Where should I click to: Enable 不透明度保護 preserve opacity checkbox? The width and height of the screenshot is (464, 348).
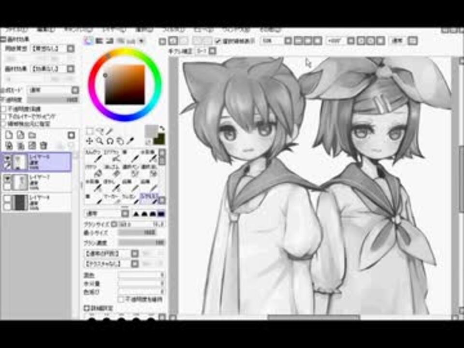point(3,109)
